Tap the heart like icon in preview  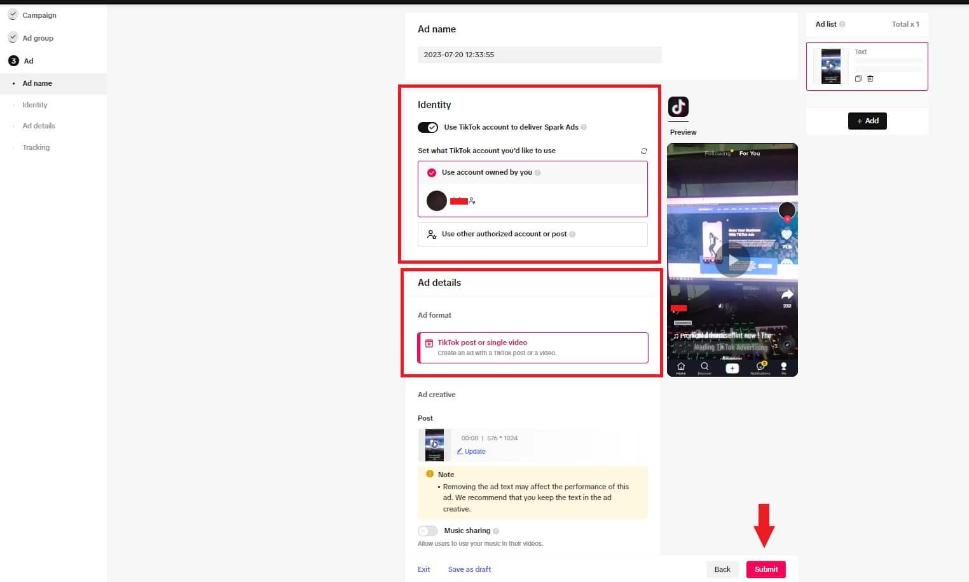point(787,234)
